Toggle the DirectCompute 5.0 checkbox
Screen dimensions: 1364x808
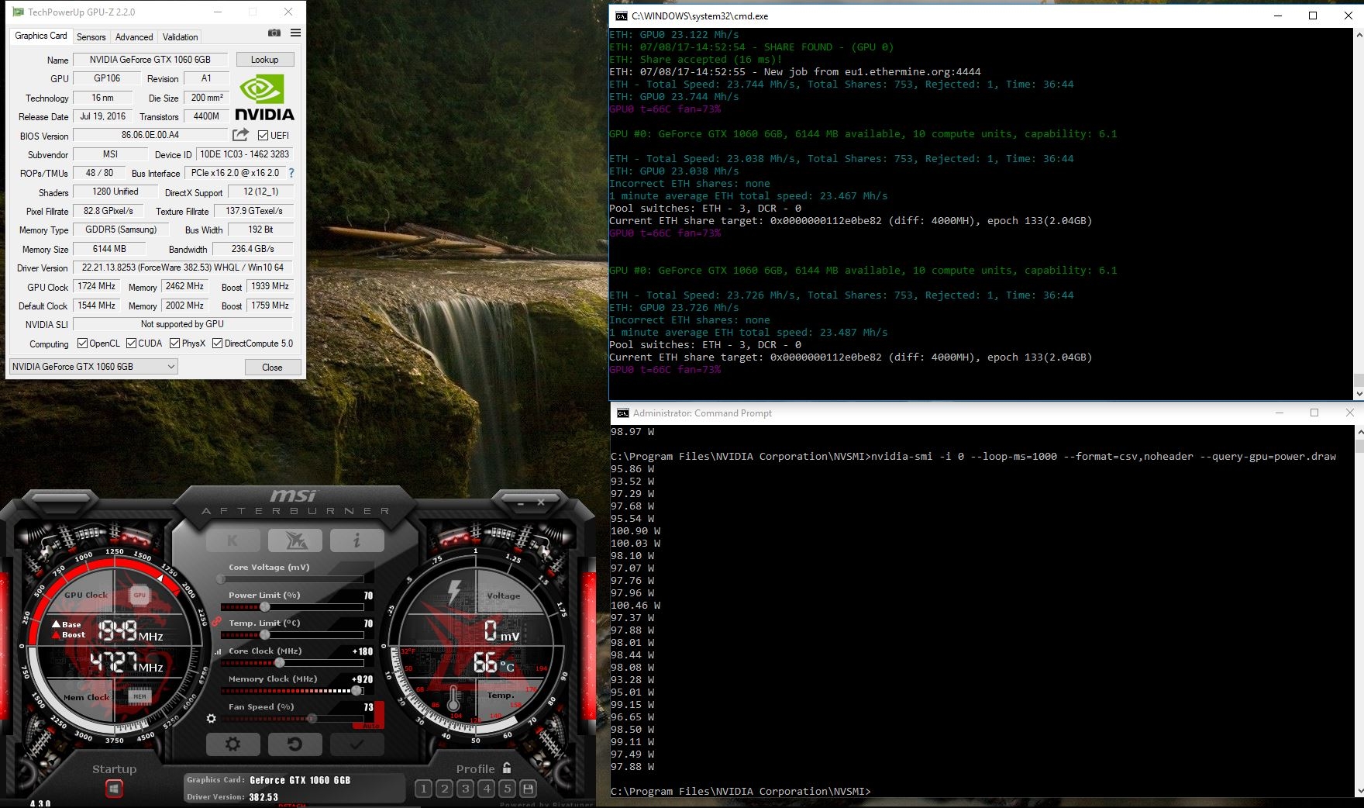point(218,343)
